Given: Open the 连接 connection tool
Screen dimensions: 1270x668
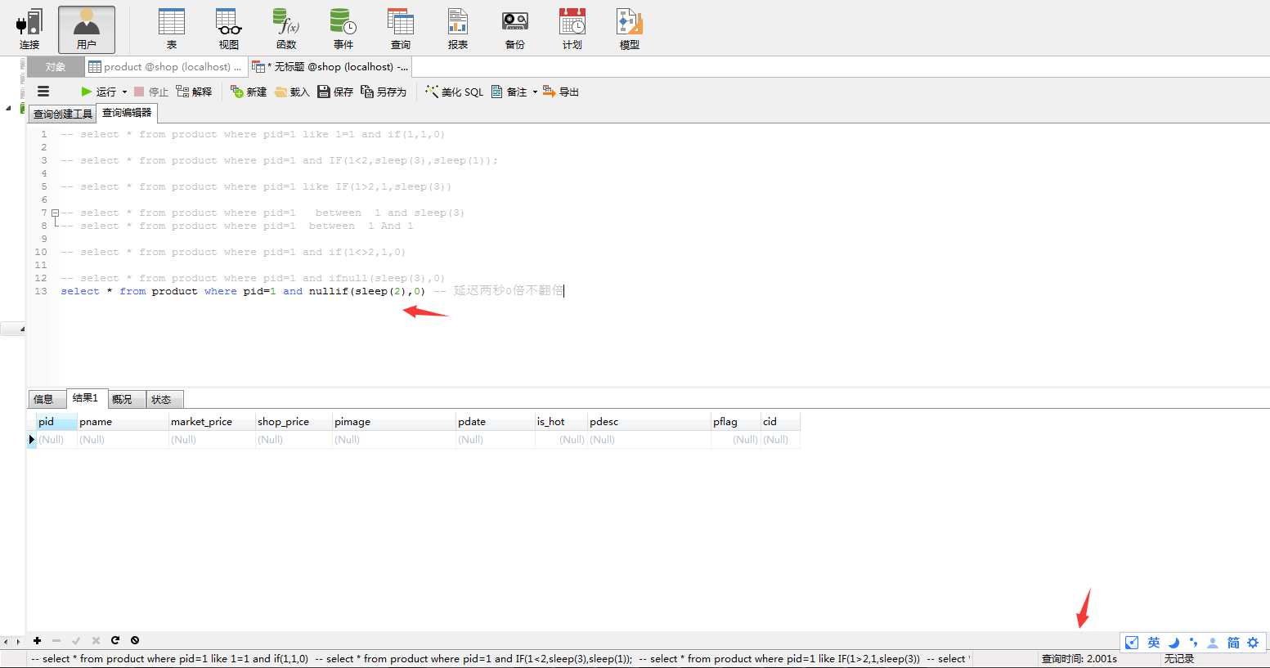Looking at the screenshot, I should [x=29, y=29].
